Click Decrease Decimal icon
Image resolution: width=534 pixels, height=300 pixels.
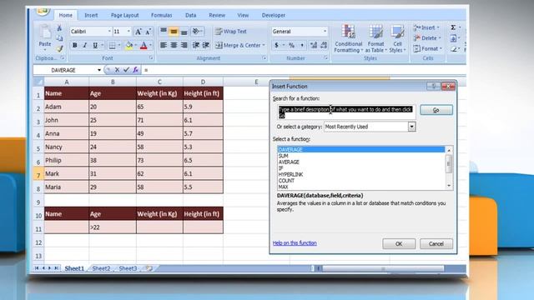tap(324, 45)
